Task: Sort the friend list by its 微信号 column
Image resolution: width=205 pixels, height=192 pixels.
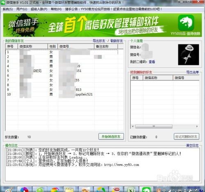Action: [76, 46]
